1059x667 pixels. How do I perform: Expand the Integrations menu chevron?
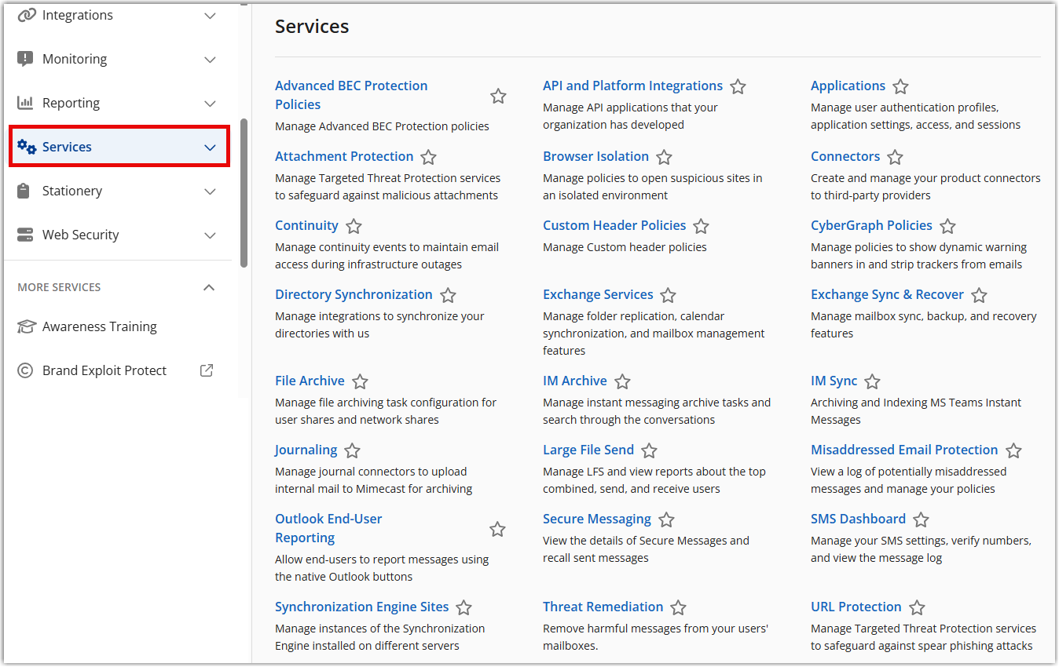(210, 16)
